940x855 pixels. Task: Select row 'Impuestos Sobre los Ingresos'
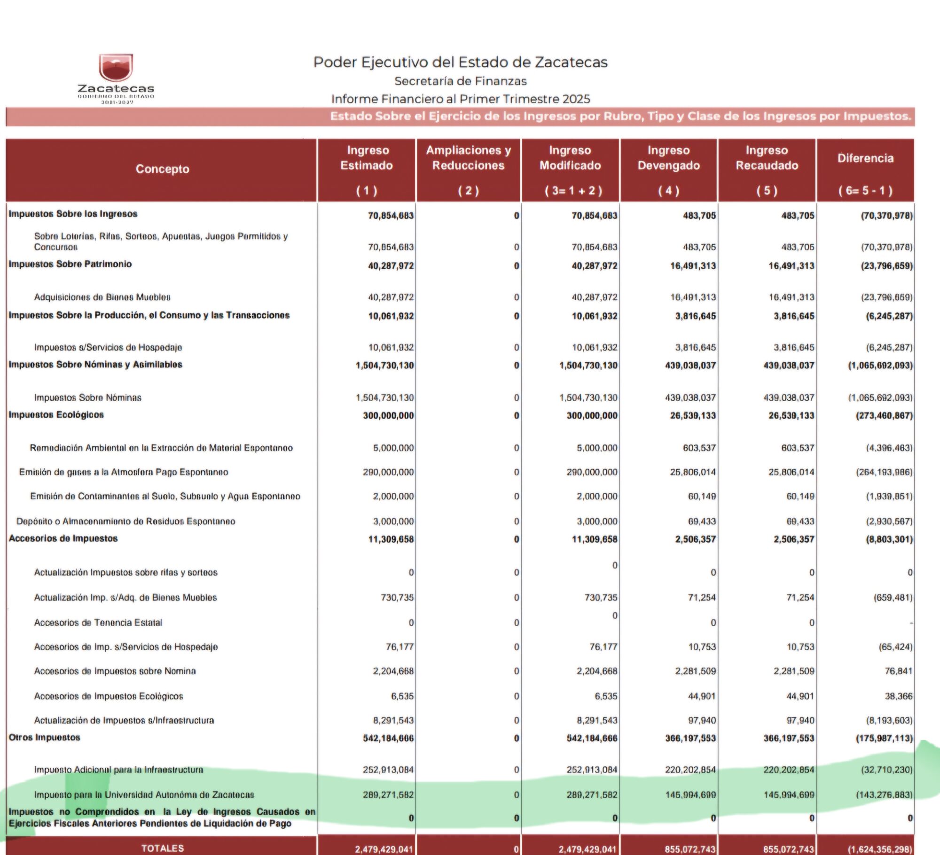[461, 215]
